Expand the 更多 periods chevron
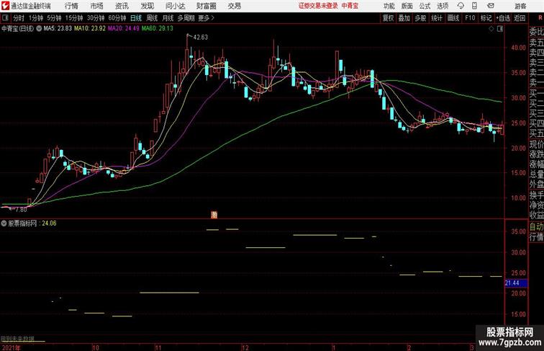This screenshot has width=544, height=351. pyautogui.click(x=207, y=18)
